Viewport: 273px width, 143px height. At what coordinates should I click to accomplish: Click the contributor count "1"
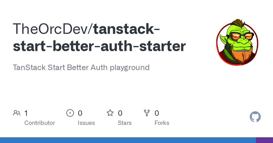pos(26,113)
